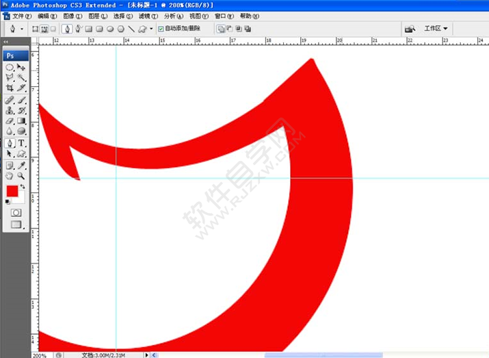Expand the Pen tool preset picker arrow
Image resolution: width=489 pixels, height=358 pixels.
pyautogui.click(x=22, y=29)
